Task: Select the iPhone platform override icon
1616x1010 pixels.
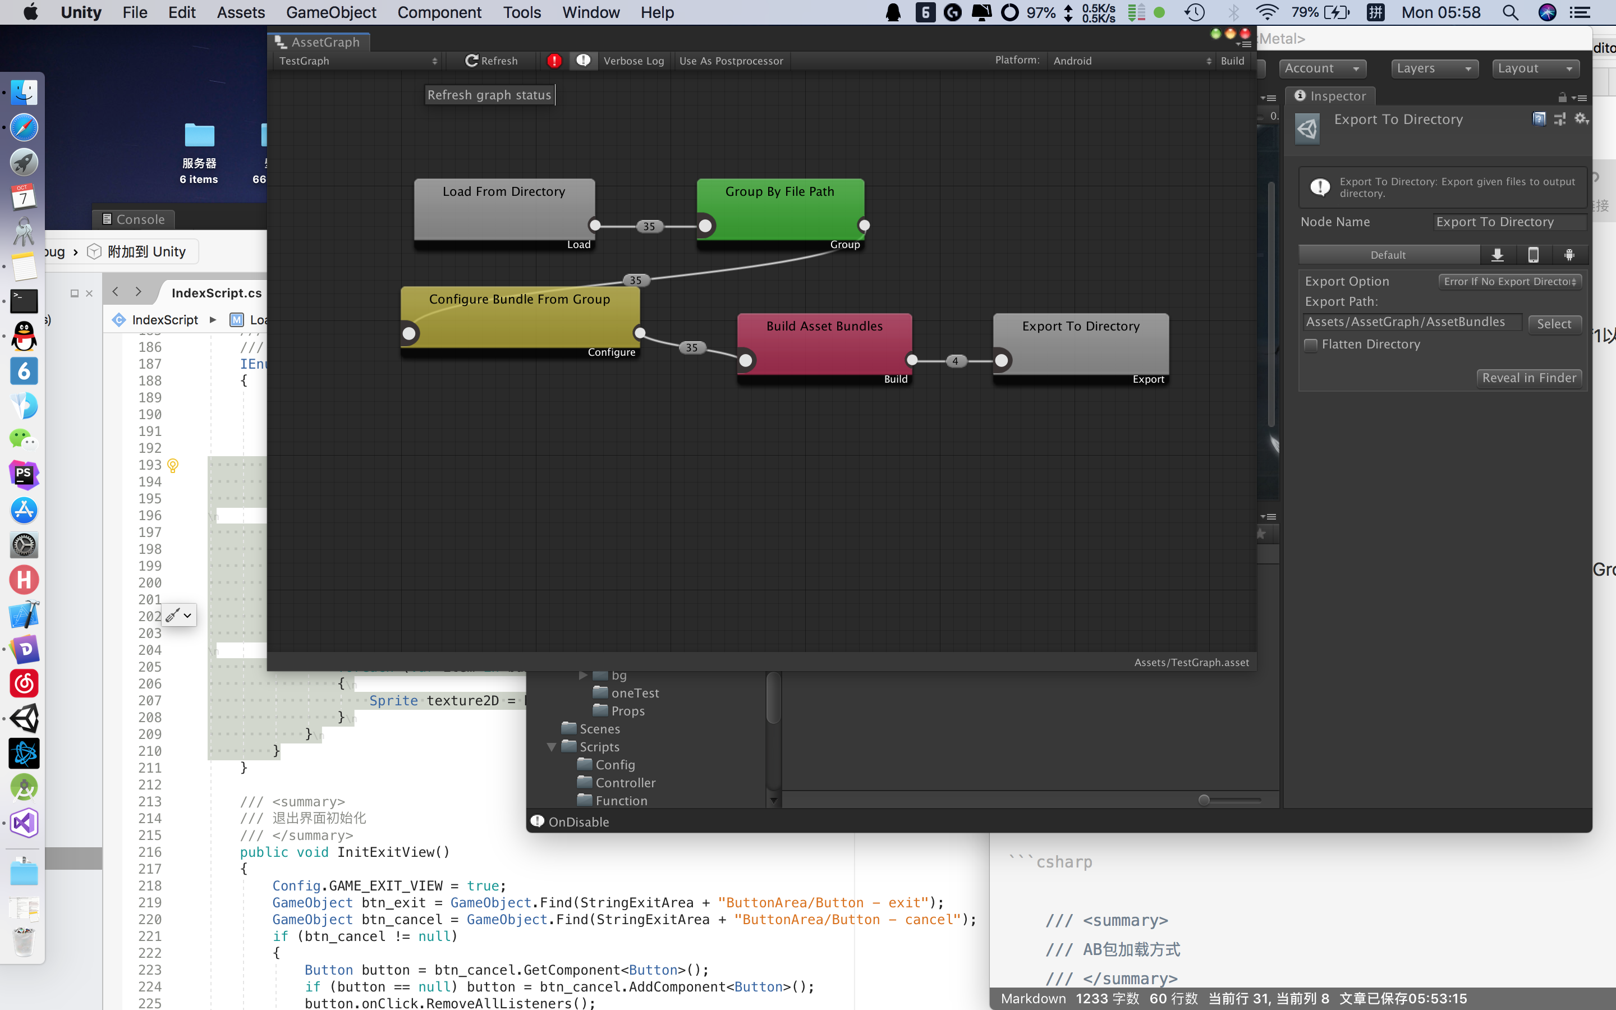Action: [x=1533, y=255]
